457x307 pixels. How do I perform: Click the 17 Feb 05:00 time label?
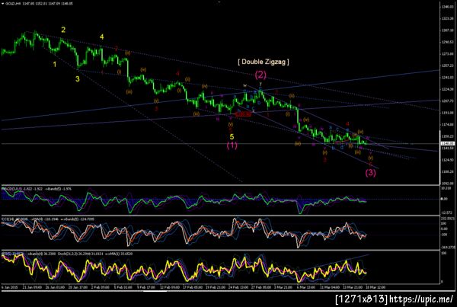click(193, 287)
